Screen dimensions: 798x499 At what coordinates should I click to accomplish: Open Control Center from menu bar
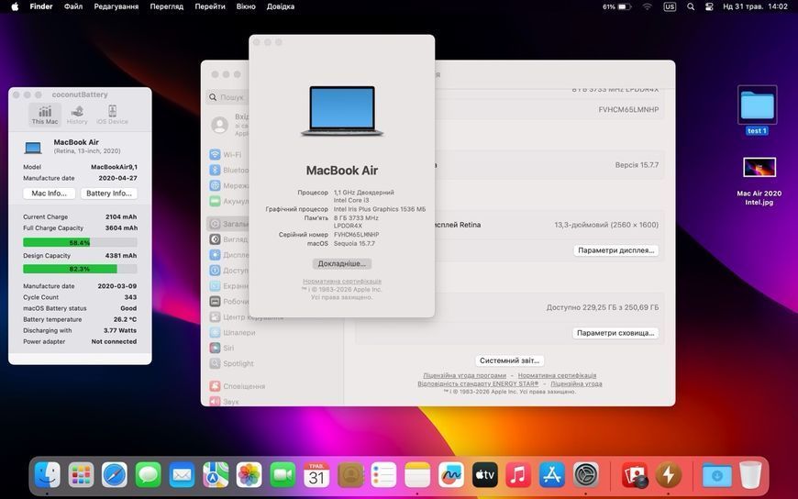click(x=709, y=6)
